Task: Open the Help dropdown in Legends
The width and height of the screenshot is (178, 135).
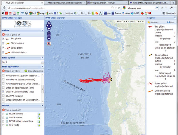Action: coord(172,22)
